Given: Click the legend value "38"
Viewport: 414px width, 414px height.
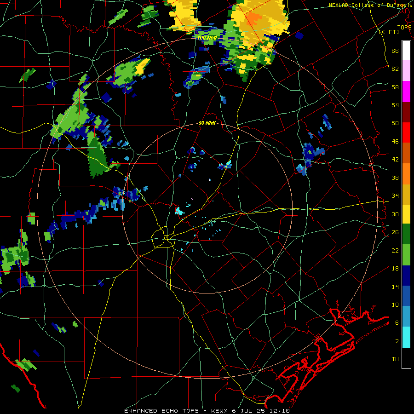Looking at the screenshot, I should pos(395,178).
